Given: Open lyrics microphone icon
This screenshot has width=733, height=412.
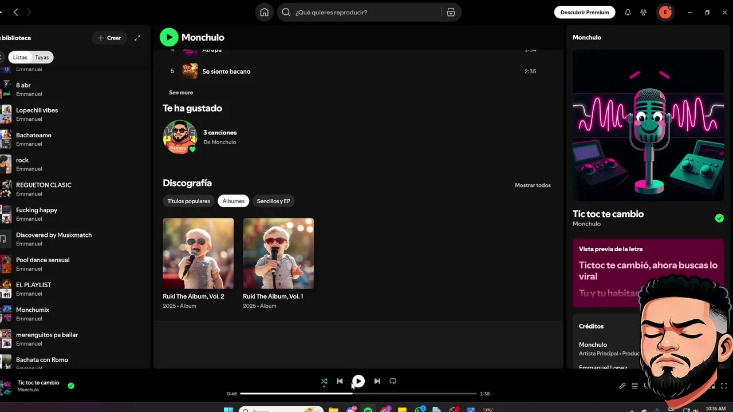Looking at the screenshot, I should click(622, 386).
